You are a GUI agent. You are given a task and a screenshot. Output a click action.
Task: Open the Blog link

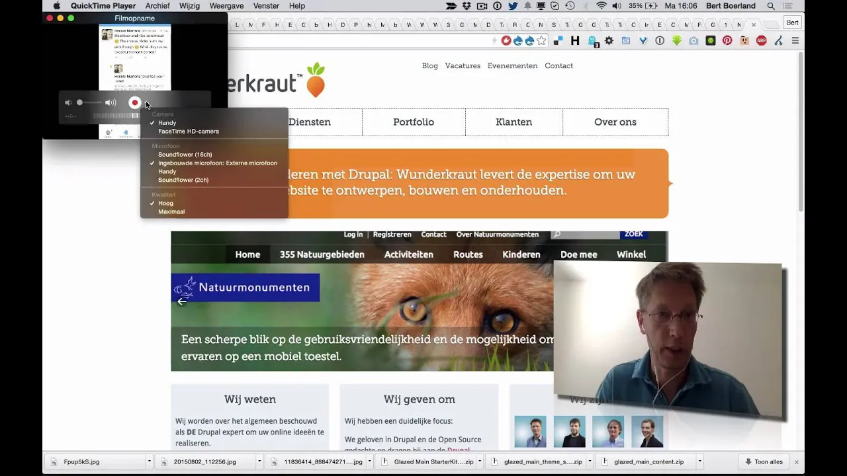coord(430,66)
